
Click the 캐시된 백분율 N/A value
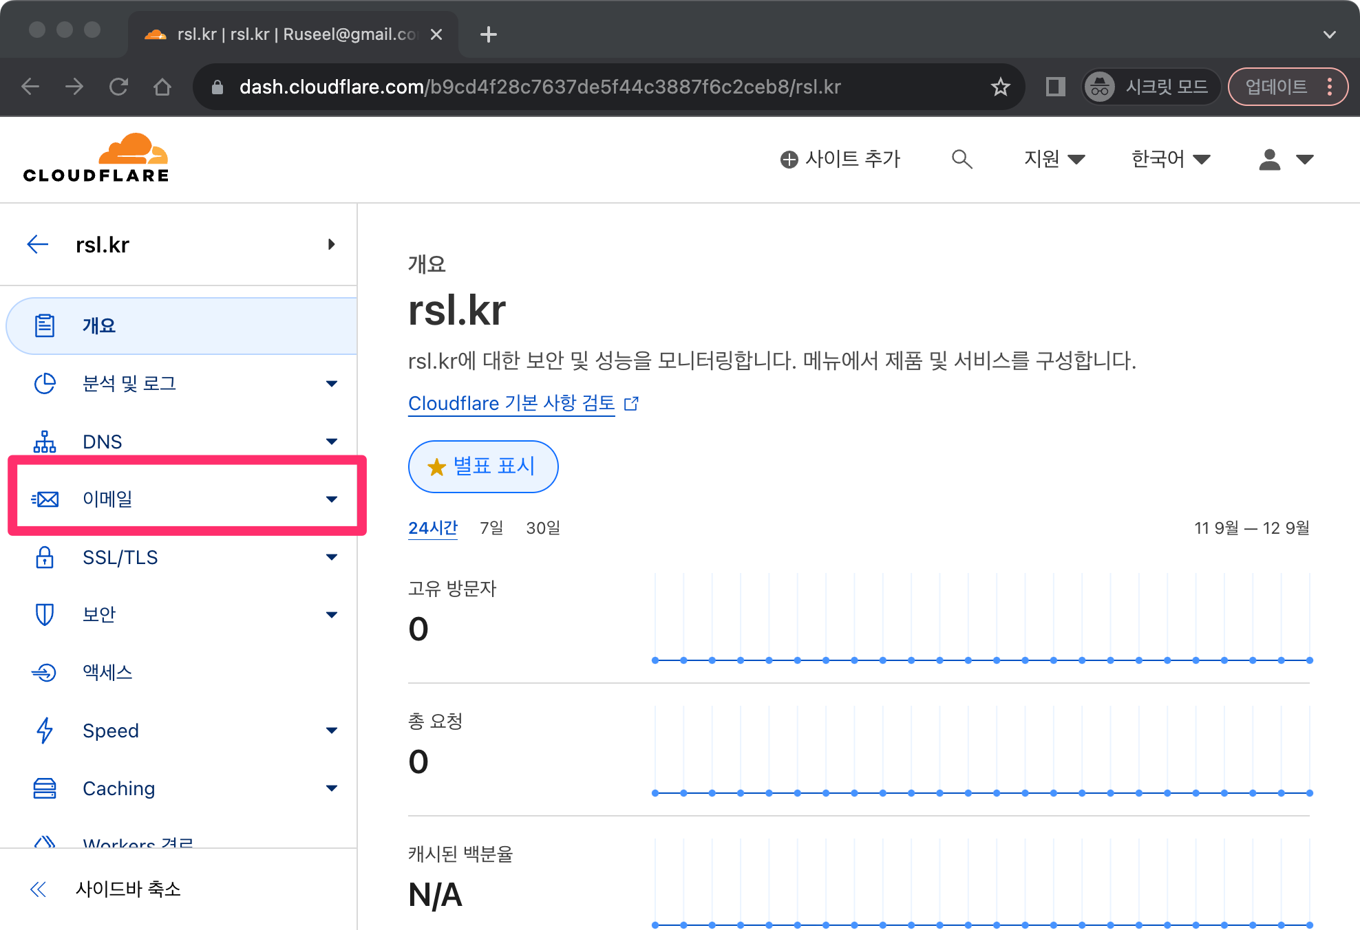coord(435,895)
